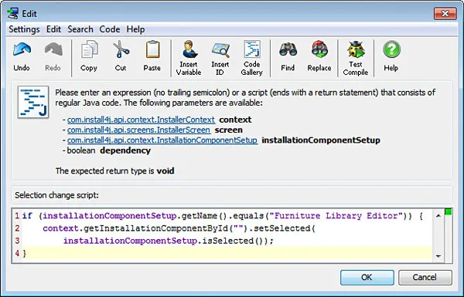The width and height of the screenshot is (464, 297).
Task: Click the Cancel button
Action: [x=425, y=277]
